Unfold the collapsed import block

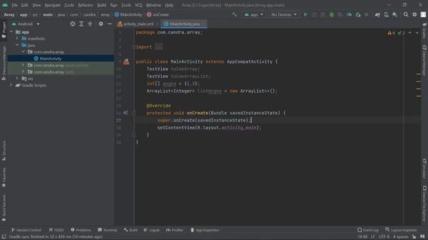click(x=158, y=47)
